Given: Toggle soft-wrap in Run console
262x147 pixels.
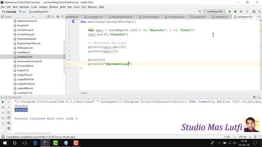Looking at the screenshot, I should (9, 113).
